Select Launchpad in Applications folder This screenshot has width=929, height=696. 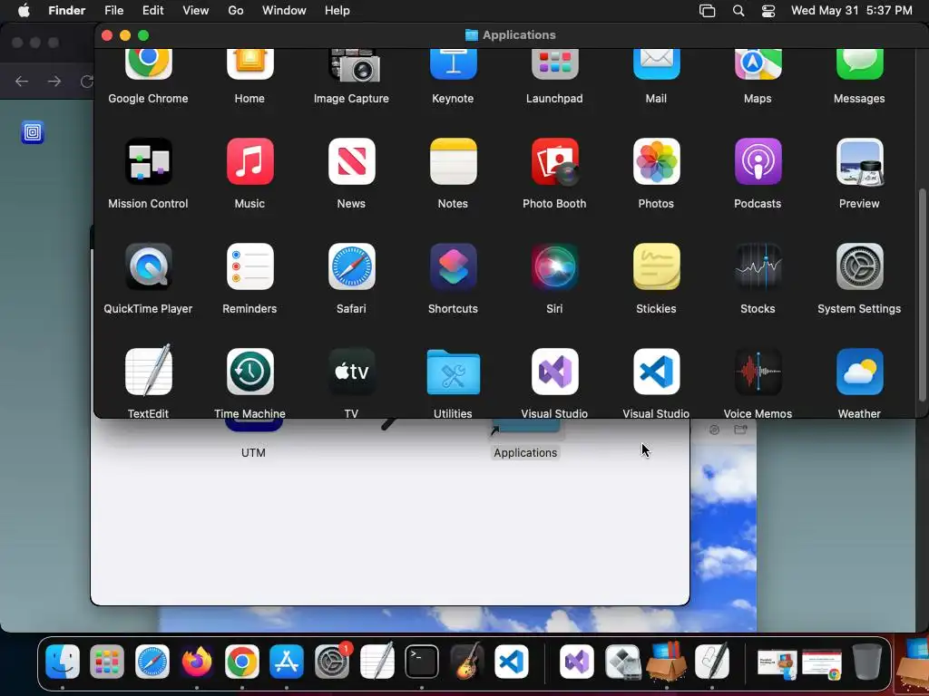point(554,65)
